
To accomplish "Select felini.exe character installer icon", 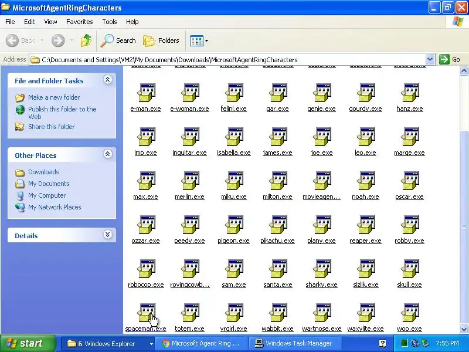I will [x=234, y=93].
